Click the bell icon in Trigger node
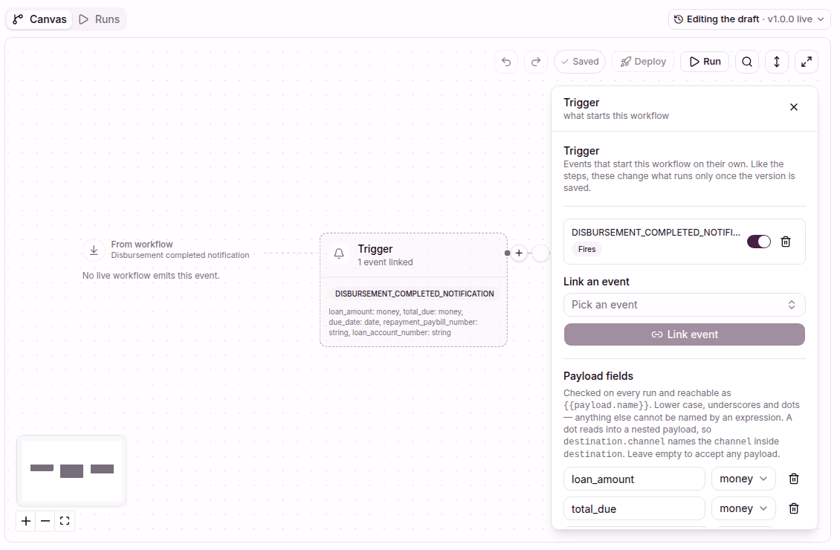 (x=339, y=253)
